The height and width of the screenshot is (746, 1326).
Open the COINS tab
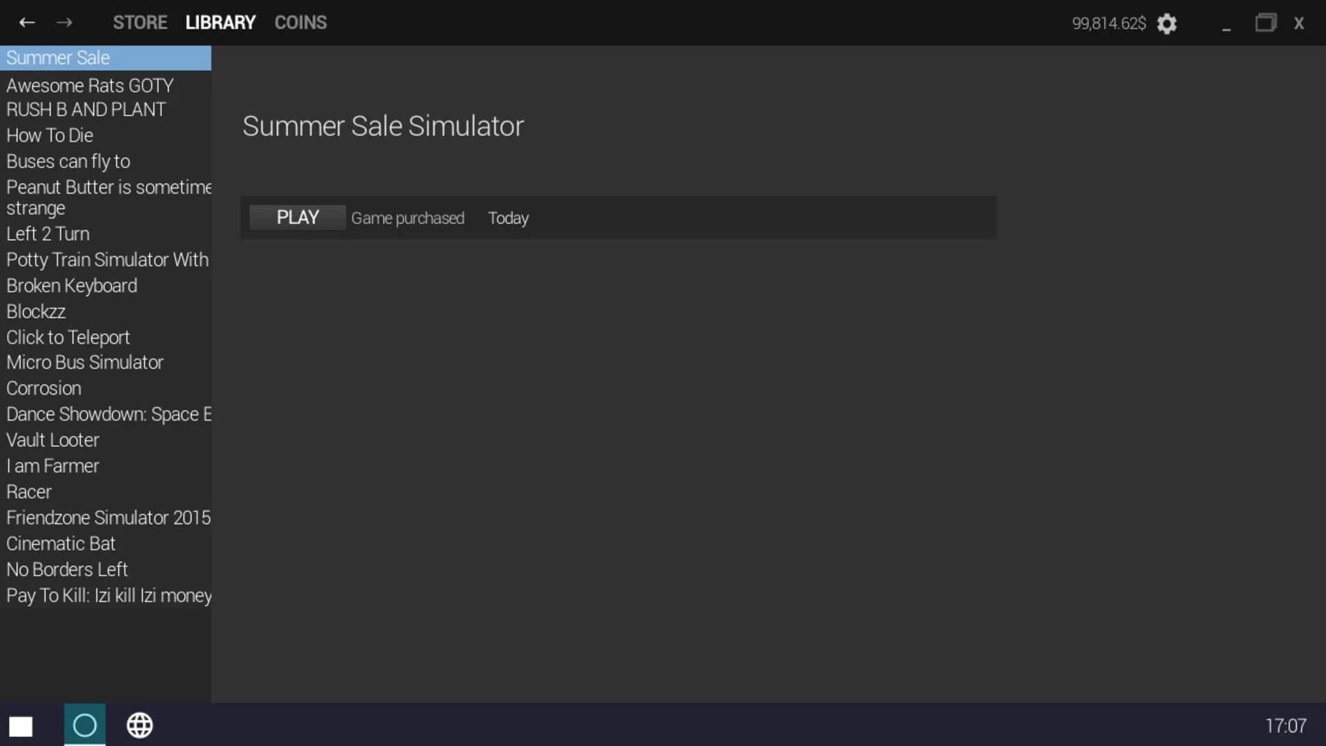300,21
